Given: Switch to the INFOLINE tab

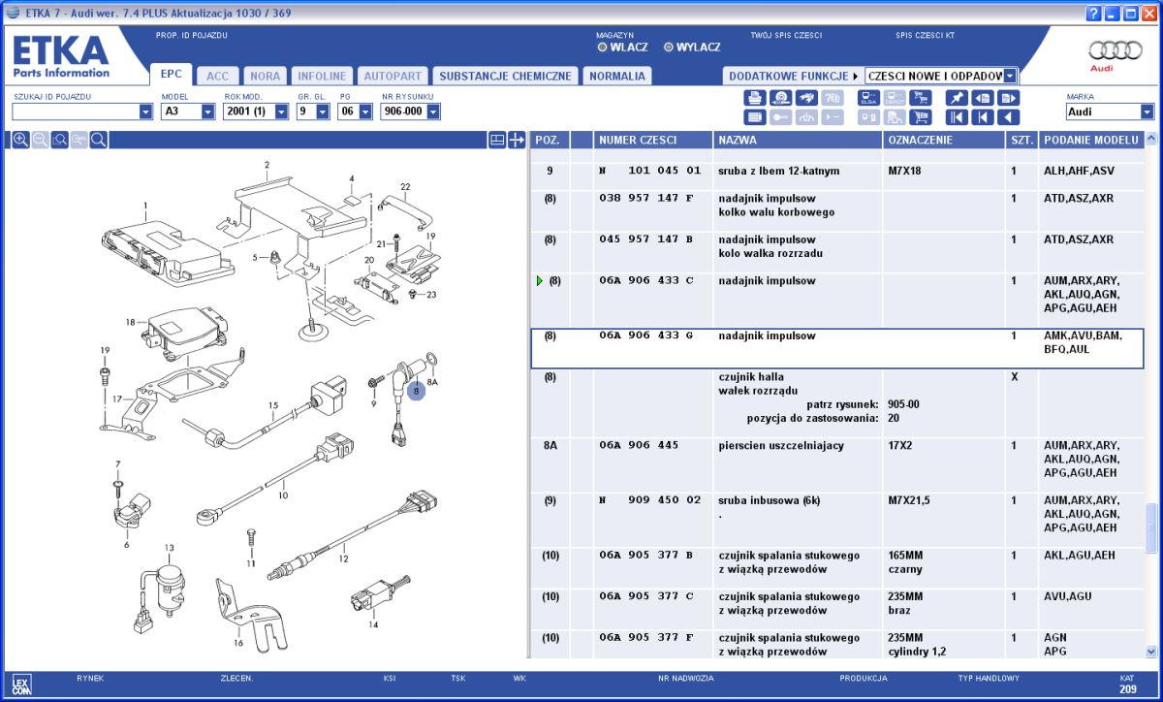Looking at the screenshot, I should pos(322,76).
